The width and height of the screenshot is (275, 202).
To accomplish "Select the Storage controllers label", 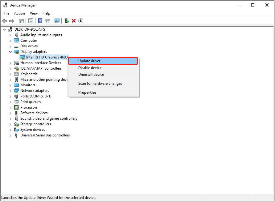I will 35,124.
